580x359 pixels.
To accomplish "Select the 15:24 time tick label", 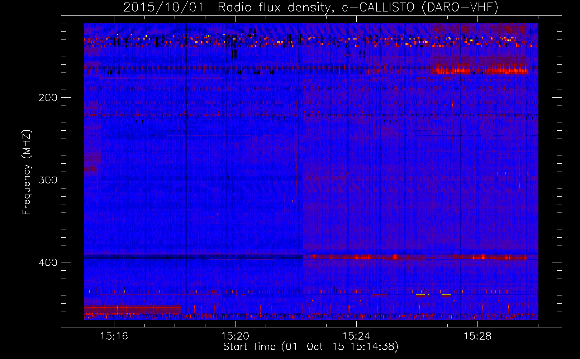I will coord(356,336).
